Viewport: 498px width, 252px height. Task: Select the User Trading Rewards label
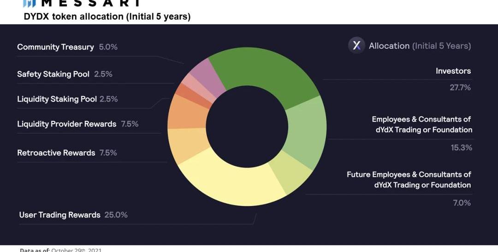coord(73,215)
